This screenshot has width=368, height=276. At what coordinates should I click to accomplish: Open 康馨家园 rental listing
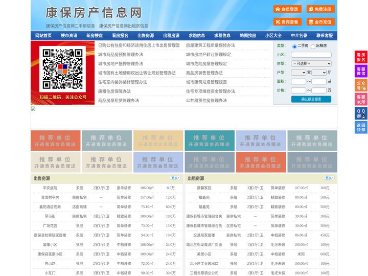[x=204, y=188]
